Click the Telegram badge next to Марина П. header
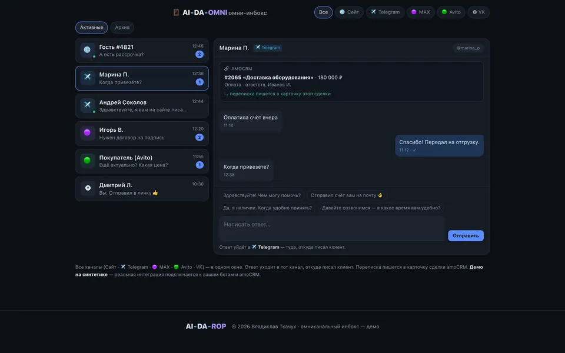The height and width of the screenshot is (353, 565). (268, 48)
